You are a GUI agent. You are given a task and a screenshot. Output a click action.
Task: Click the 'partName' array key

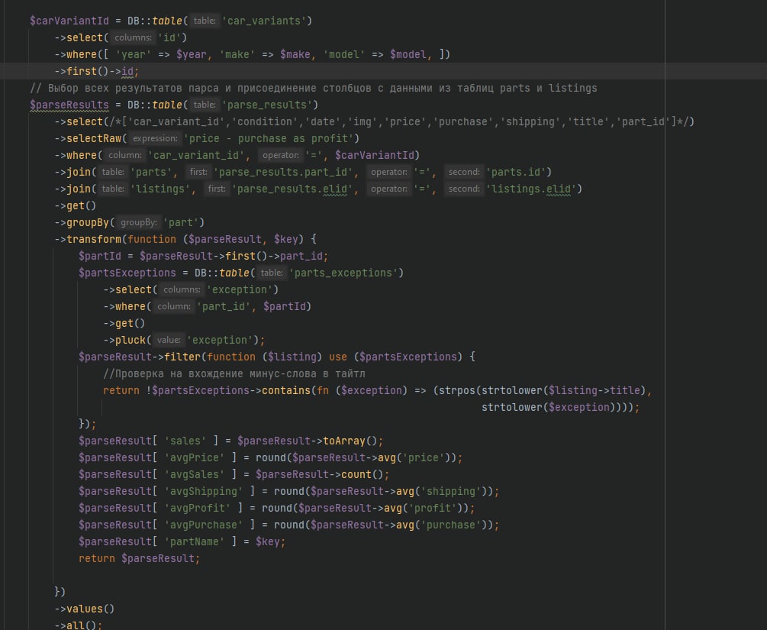pos(194,541)
